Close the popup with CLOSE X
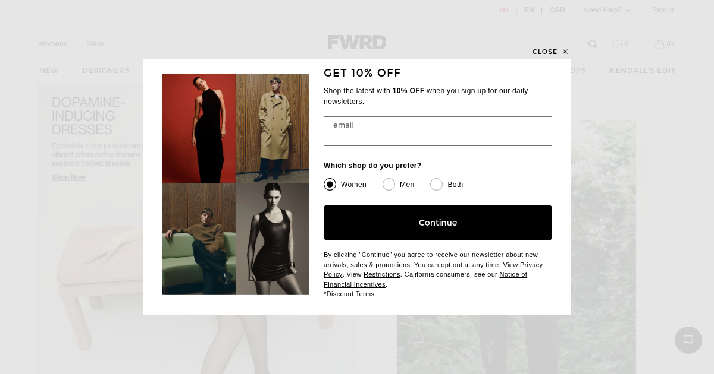The width and height of the screenshot is (714, 374). tap(550, 52)
